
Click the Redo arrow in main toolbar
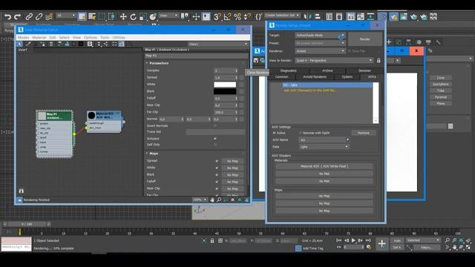17,16
